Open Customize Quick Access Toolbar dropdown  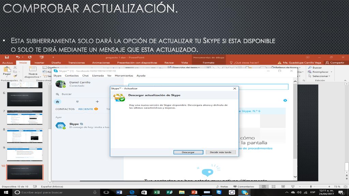[x=53, y=57]
